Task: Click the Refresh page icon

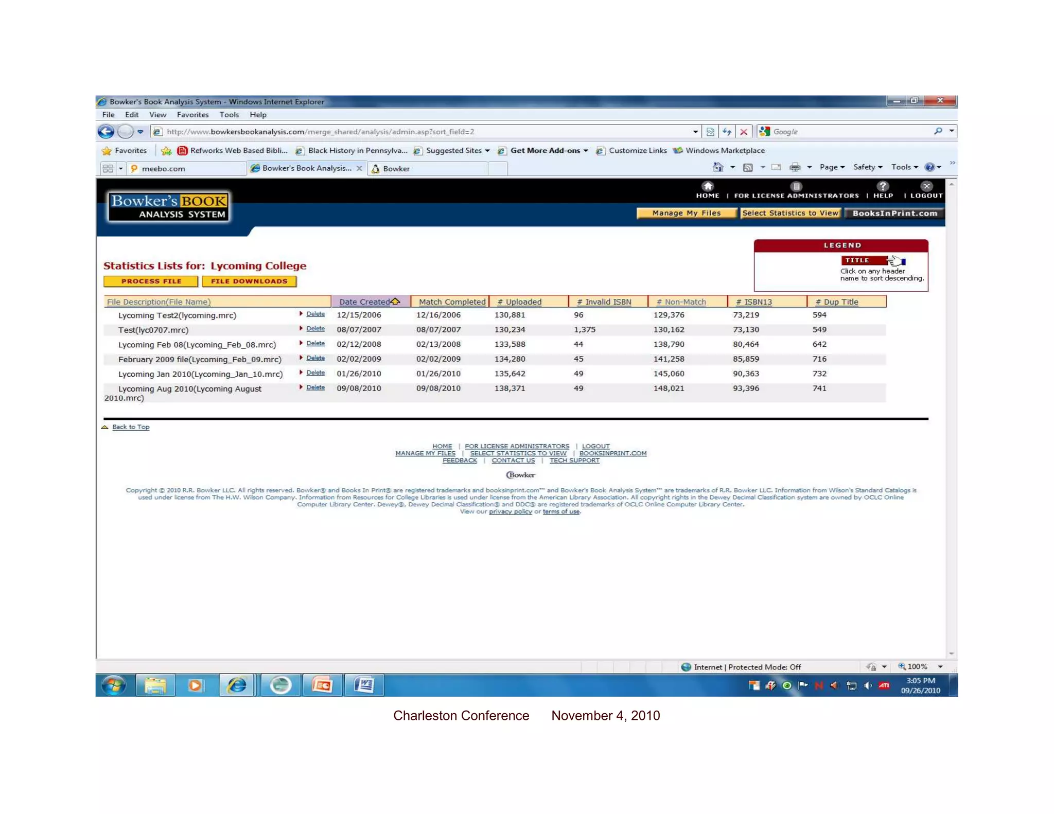Action: click(x=727, y=132)
